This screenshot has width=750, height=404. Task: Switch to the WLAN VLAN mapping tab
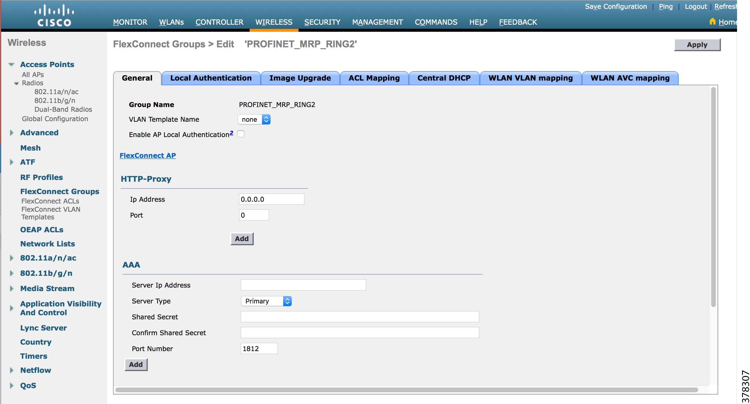point(531,78)
